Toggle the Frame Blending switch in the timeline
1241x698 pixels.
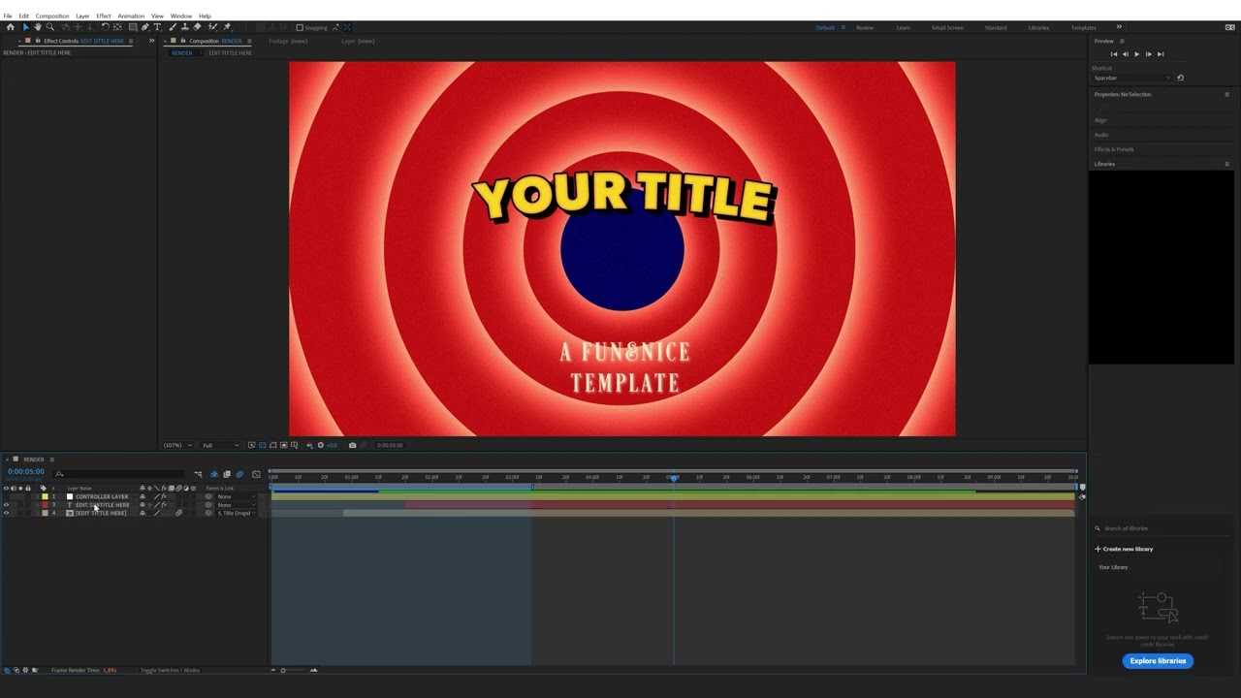tap(227, 474)
